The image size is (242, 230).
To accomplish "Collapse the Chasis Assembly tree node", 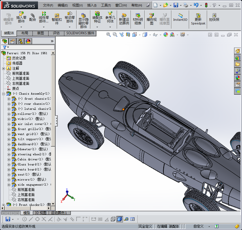I will tap(4, 94).
